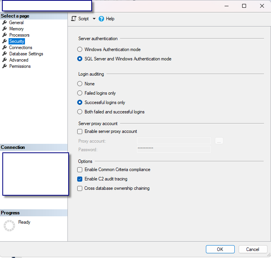Click the wrench icon beside General
The image size is (271, 258).
(5, 23)
